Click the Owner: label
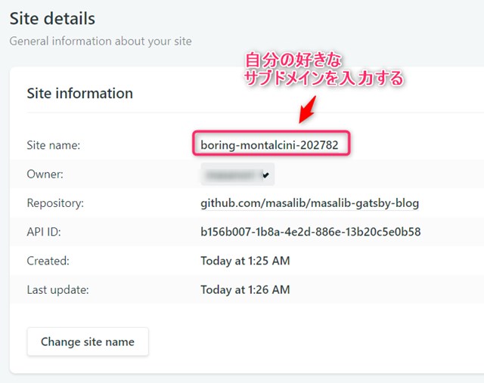Image resolution: width=484 pixels, height=383 pixels. tap(45, 175)
